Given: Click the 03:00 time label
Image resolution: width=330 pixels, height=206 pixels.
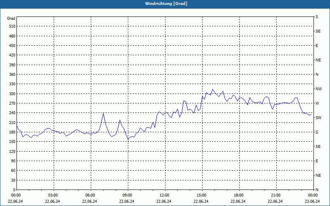Looking at the screenshot, I should point(52,195).
